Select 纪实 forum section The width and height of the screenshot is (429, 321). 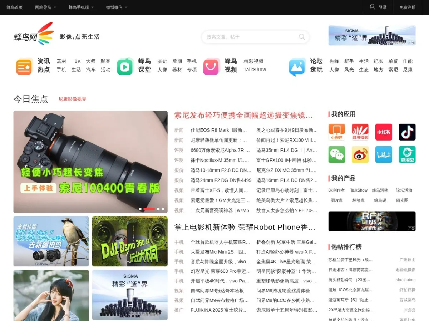[379, 61]
